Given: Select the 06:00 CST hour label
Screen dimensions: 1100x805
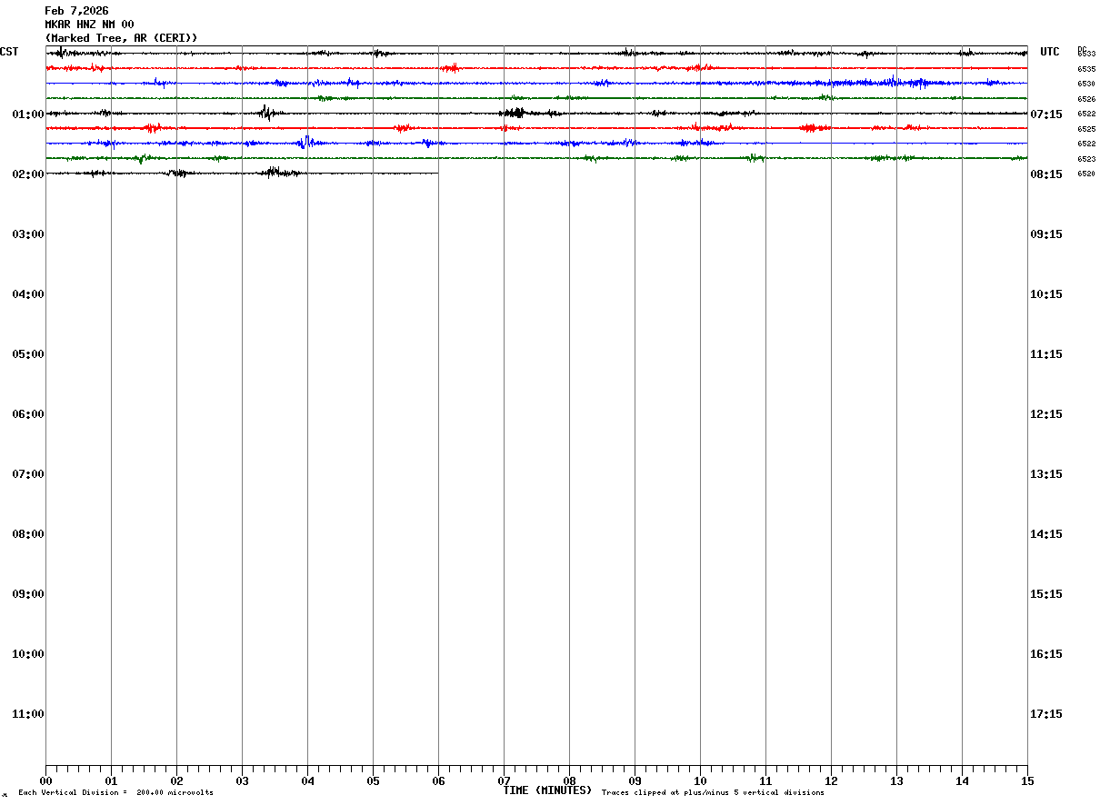Looking at the screenshot, I should tap(28, 414).
